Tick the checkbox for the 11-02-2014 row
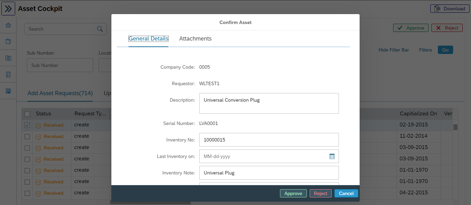 pyautogui.click(x=27, y=137)
